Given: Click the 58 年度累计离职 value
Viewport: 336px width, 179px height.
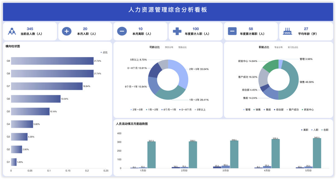Looking at the screenshot, I should 251,29.
